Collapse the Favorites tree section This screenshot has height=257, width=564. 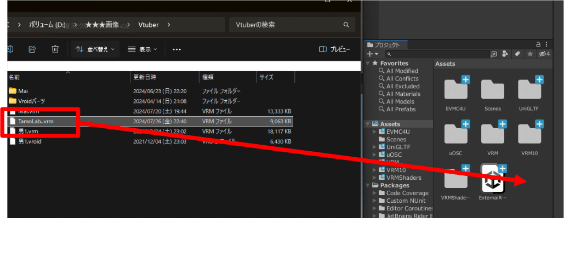(x=368, y=63)
